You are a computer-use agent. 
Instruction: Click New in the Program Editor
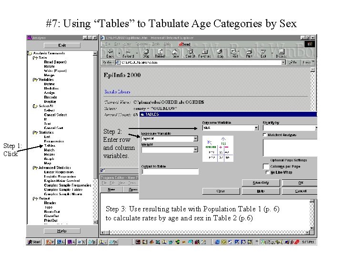pyautogui.click(x=111, y=189)
